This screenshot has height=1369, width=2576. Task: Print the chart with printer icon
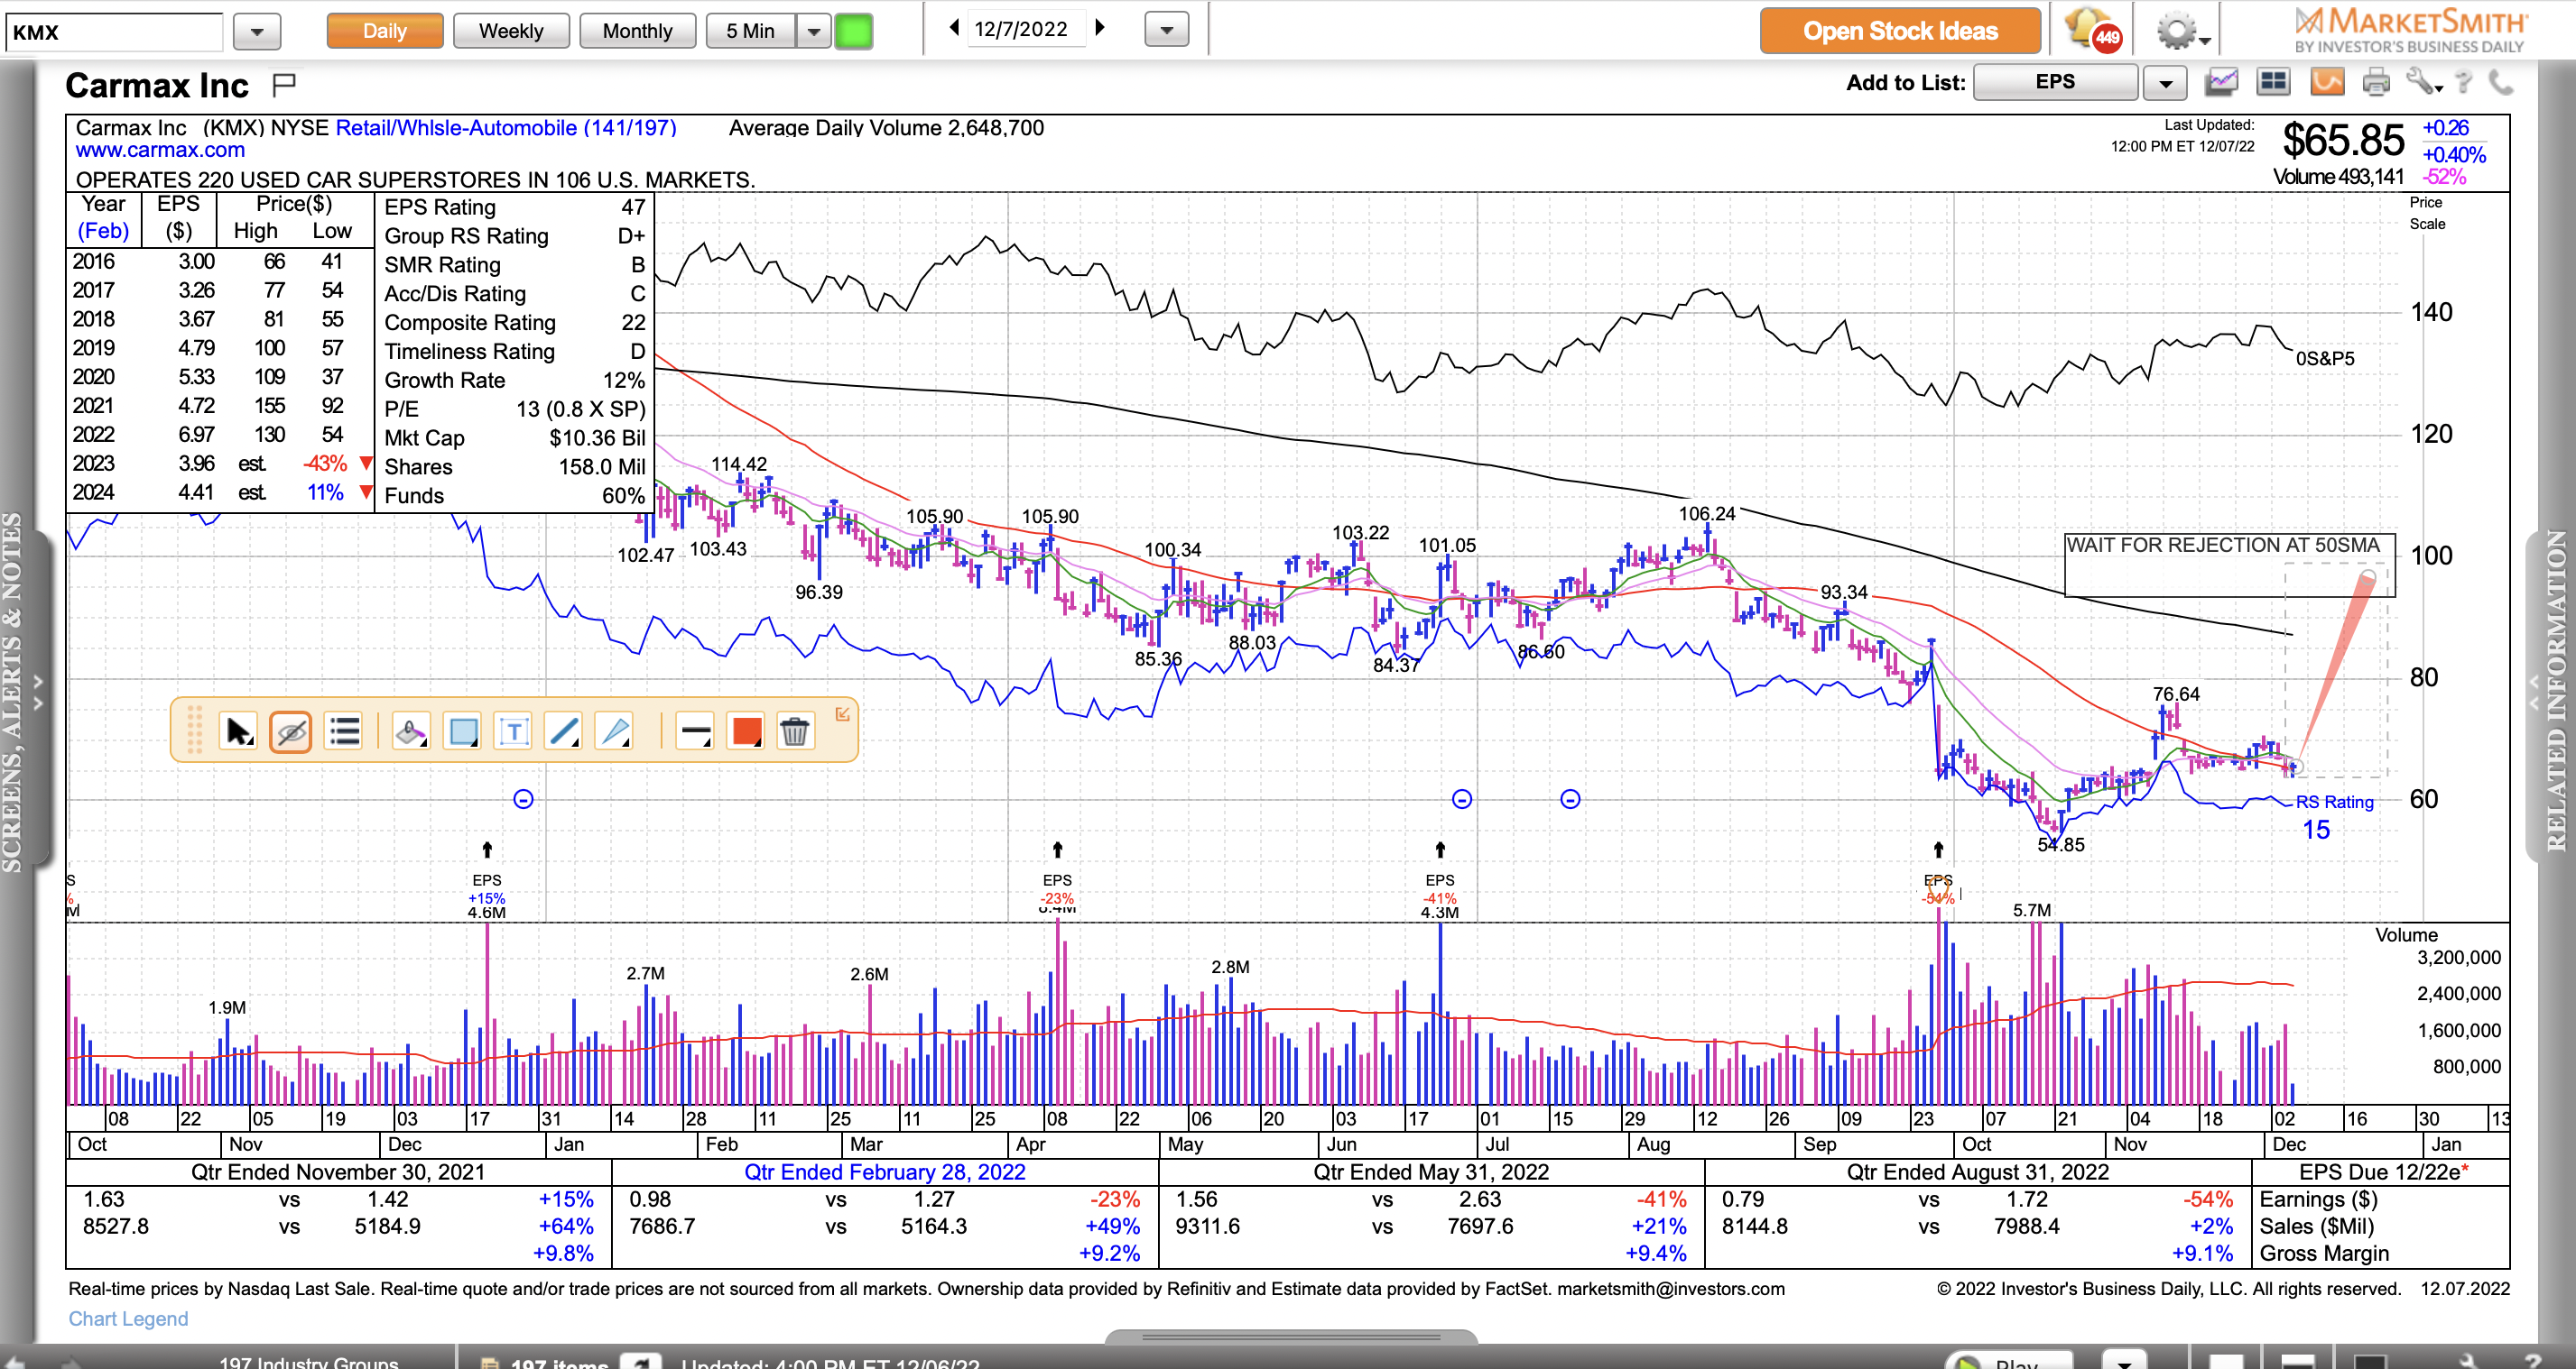[x=2376, y=82]
